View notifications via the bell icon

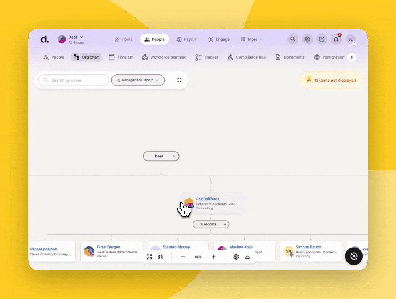tap(336, 39)
